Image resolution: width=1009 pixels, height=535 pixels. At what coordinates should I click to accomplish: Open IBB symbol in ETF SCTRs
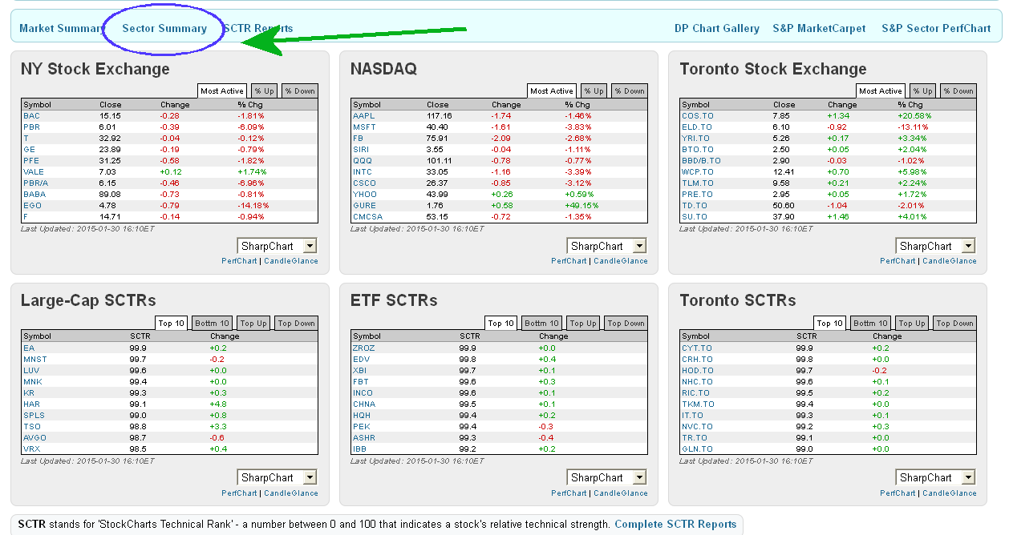pos(359,449)
